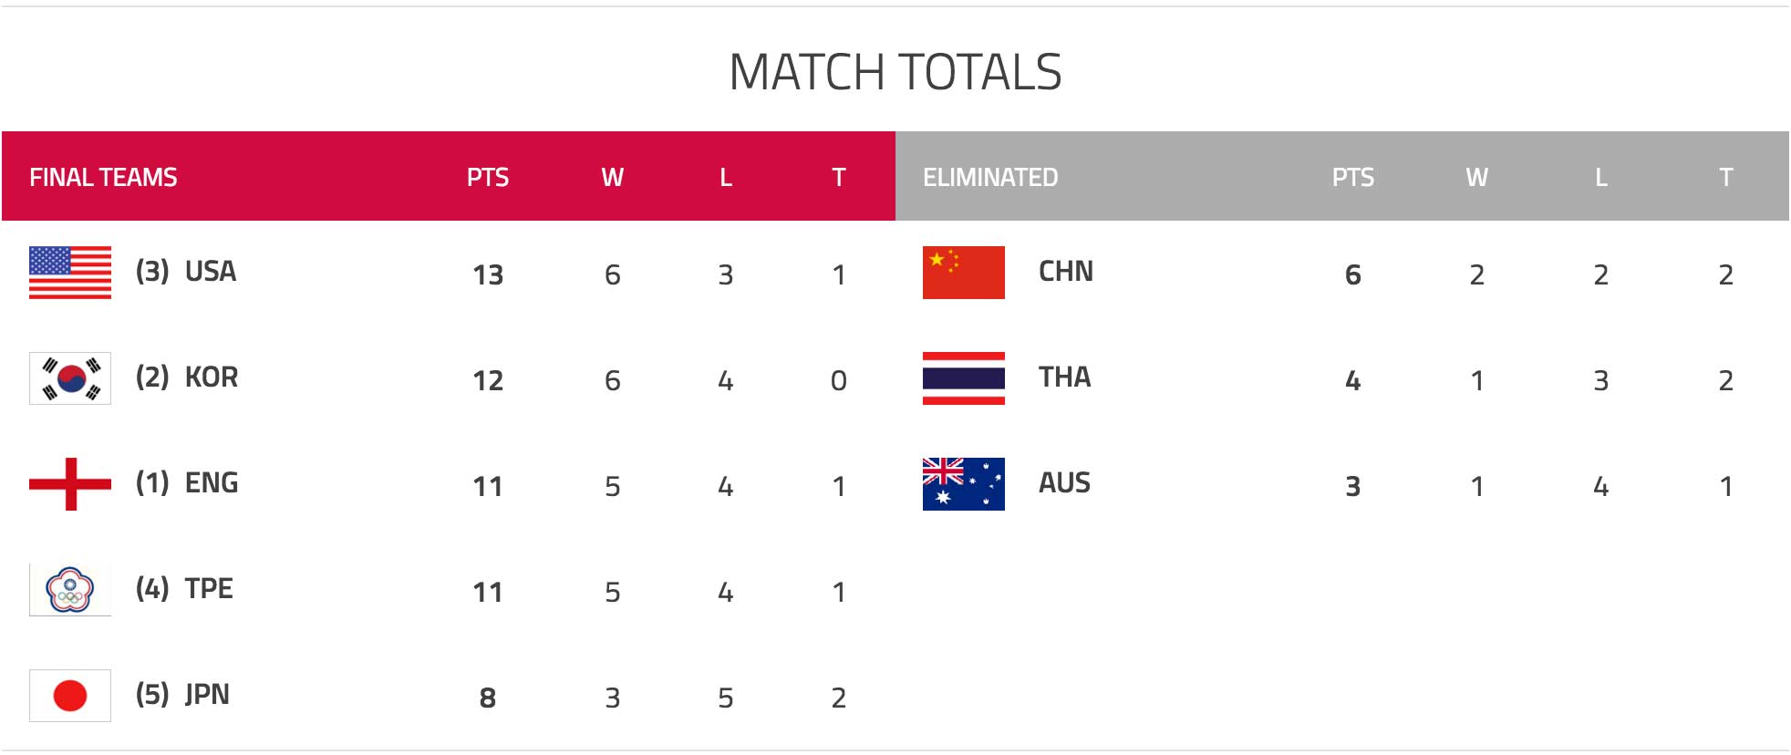This screenshot has width=1791, height=755.
Task: Click the Japan flag icon
Action: 70,696
